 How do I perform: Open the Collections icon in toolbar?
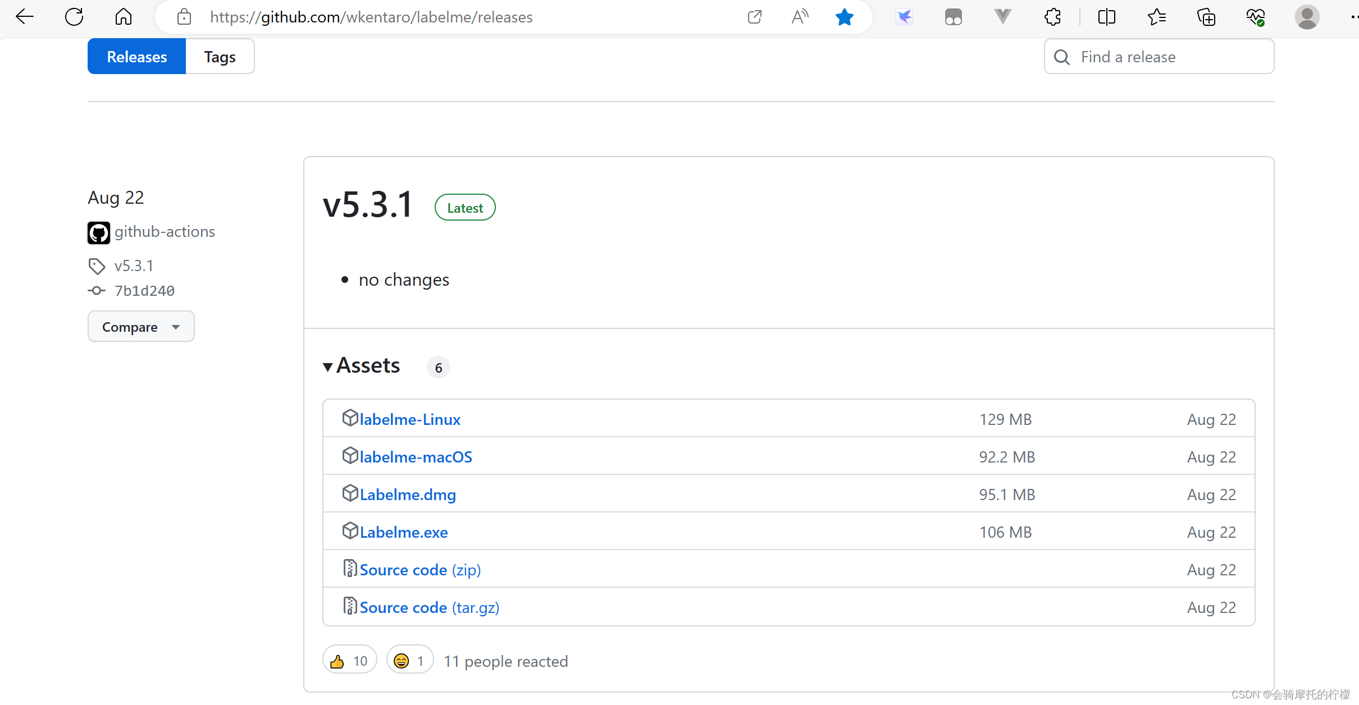pos(1206,17)
